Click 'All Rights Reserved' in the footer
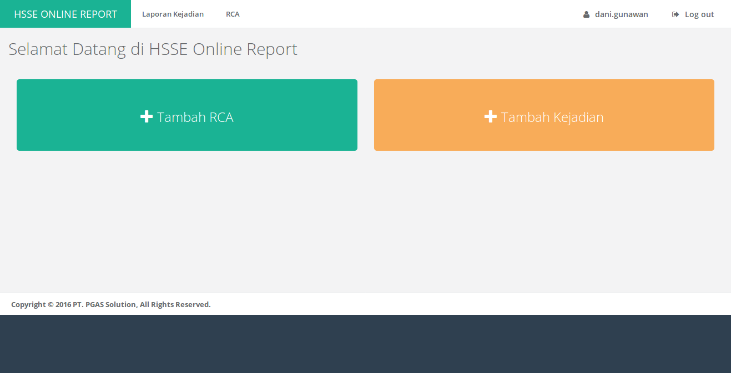The width and height of the screenshot is (731, 373). click(x=175, y=304)
